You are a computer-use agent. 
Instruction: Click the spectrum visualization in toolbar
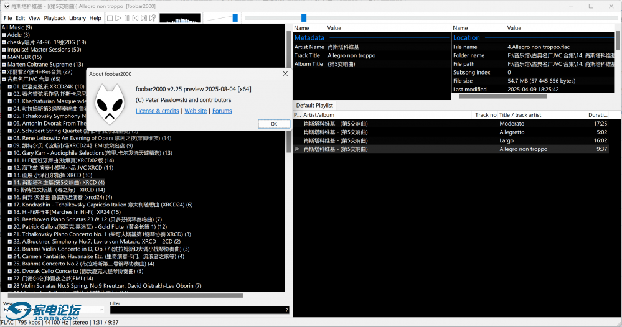(x=180, y=18)
